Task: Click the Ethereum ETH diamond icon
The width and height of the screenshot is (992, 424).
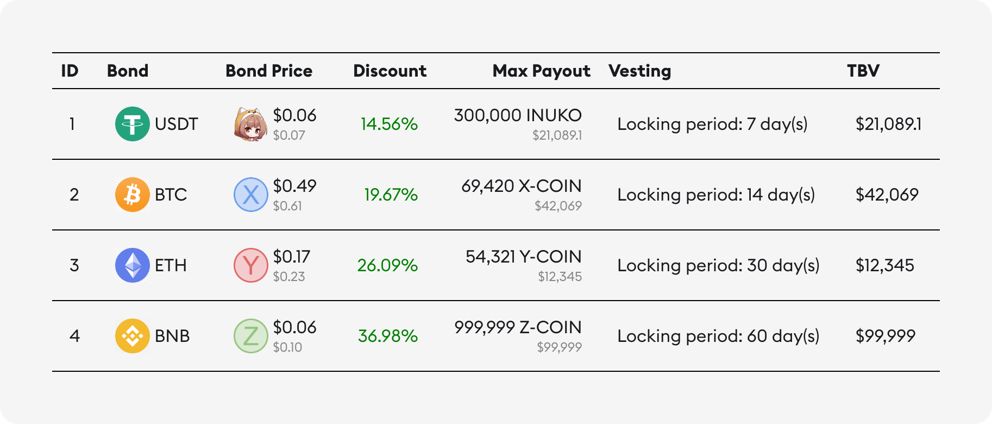Action: (x=132, y=265)
